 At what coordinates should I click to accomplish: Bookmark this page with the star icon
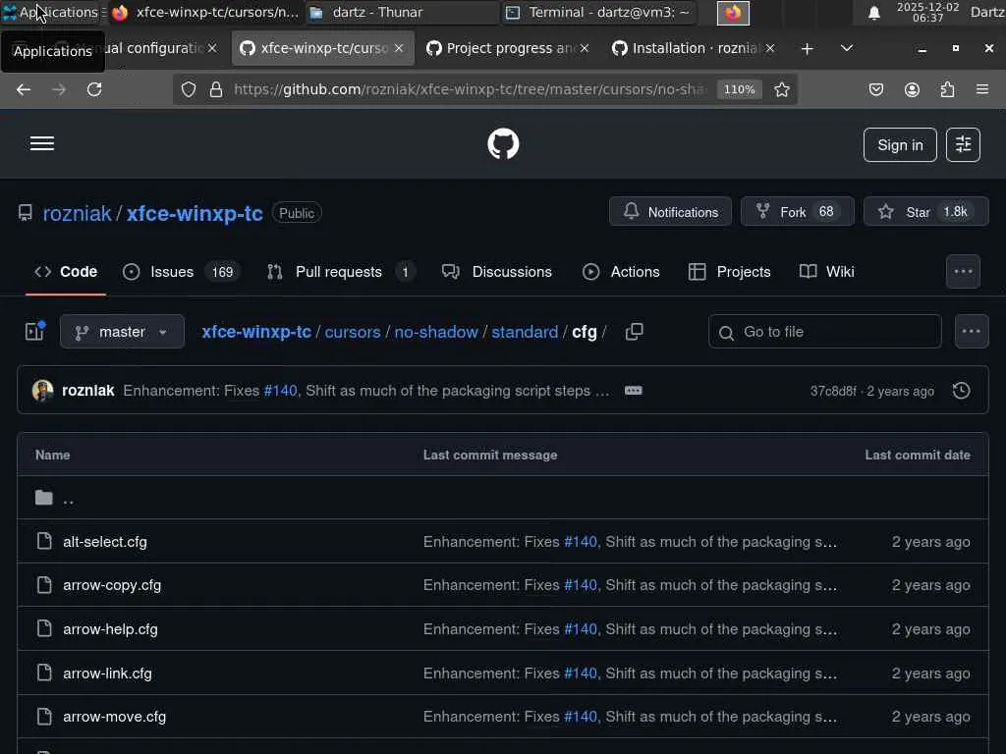click(x=781, y=89)
